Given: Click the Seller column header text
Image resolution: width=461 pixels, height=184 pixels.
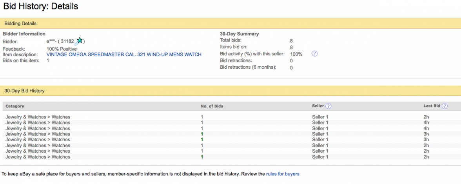Looking at the screenshot, I should point(318,106).
